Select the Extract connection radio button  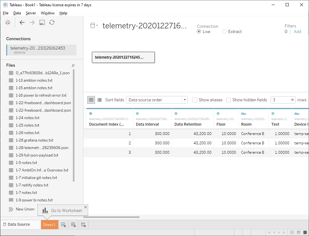(x=224, y=31)
